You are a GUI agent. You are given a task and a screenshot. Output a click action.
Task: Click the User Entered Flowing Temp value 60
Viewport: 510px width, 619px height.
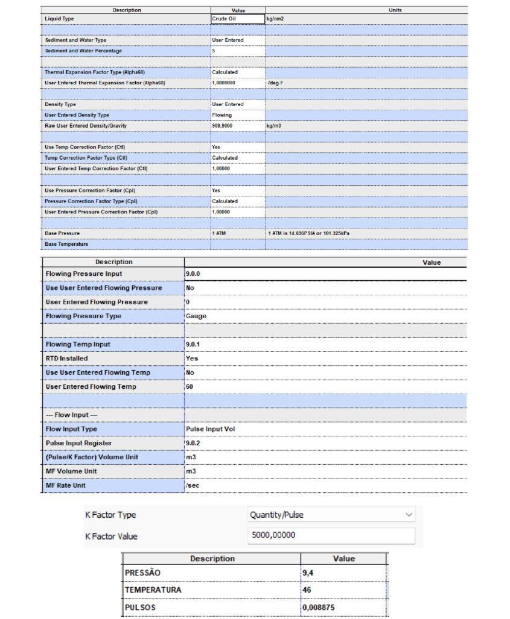pos(325,387)
